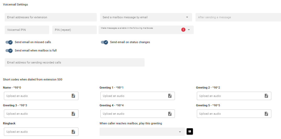This screenshot has width=281, height=139.
Task: Toggle Send email on status changes
Action: click(105, 42)
